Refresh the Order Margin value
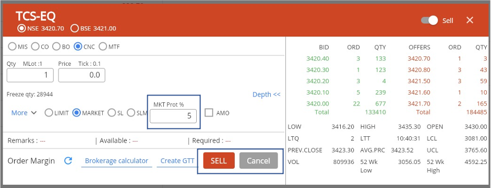The height and width of the screenshot is (188, 491). pos(68,161)
